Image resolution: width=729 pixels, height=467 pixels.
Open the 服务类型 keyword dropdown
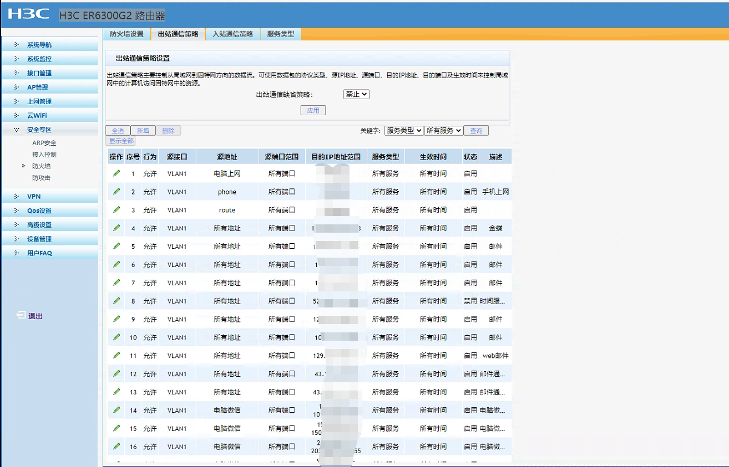click(403, 131)
